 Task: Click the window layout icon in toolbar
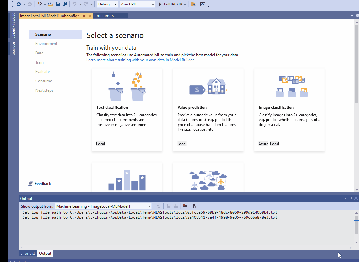203,4
